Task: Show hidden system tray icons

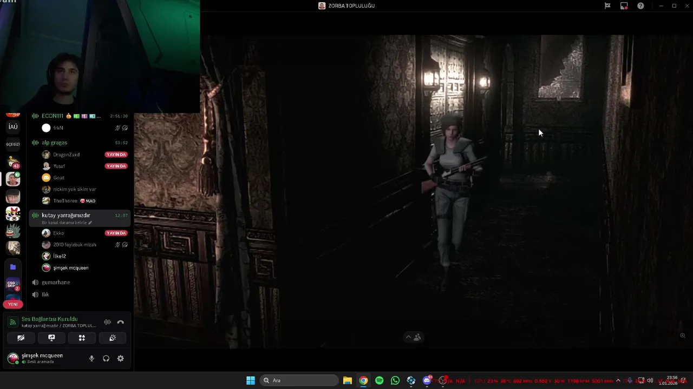Action: (x=618, y=380)
